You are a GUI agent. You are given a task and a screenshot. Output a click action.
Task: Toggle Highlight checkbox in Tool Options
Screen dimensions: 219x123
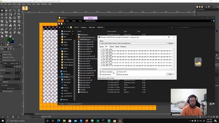tap(1, 82)
